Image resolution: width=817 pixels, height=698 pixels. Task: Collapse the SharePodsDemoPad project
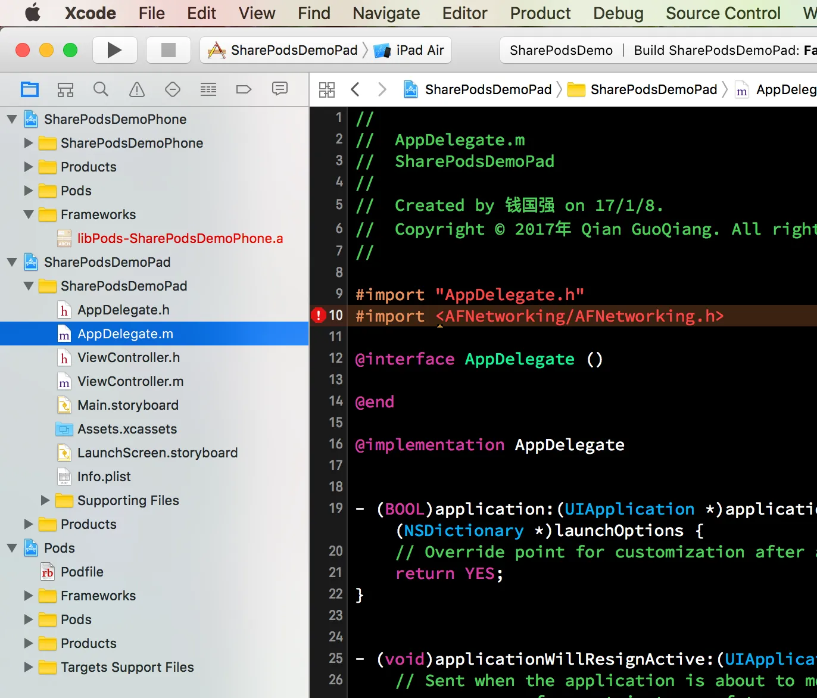pos(11,262)
